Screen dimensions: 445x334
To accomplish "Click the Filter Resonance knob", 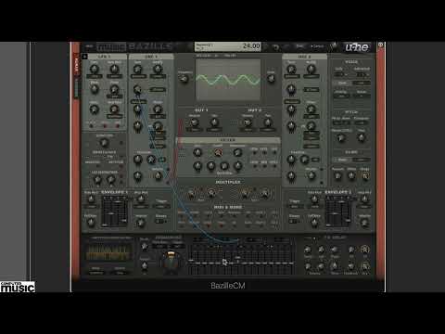I will click(237, 152).
